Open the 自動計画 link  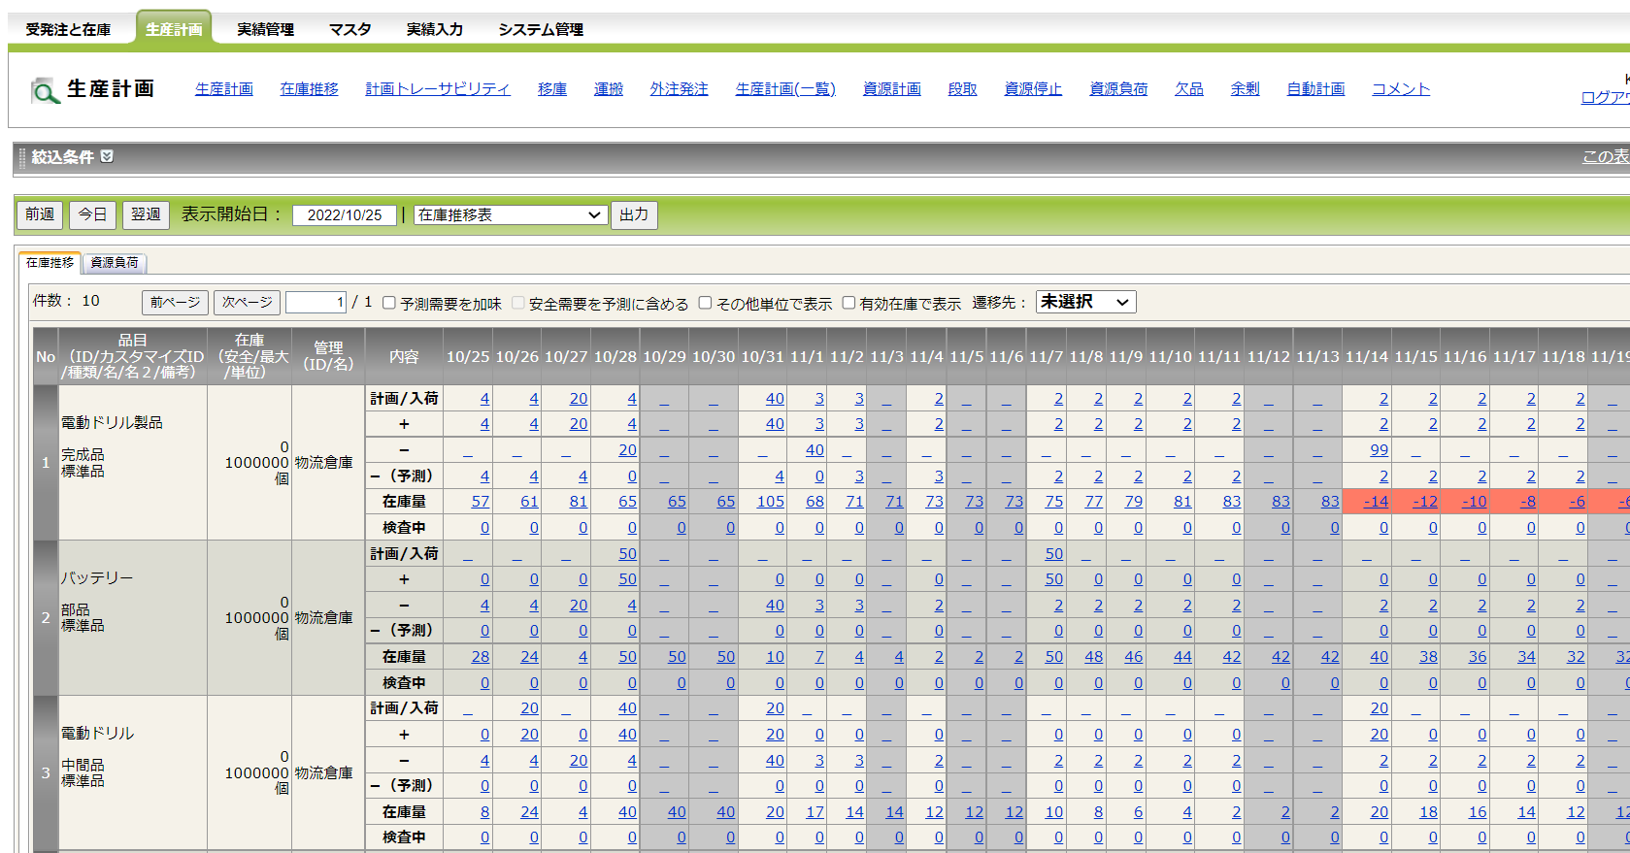click(1314, 89)
